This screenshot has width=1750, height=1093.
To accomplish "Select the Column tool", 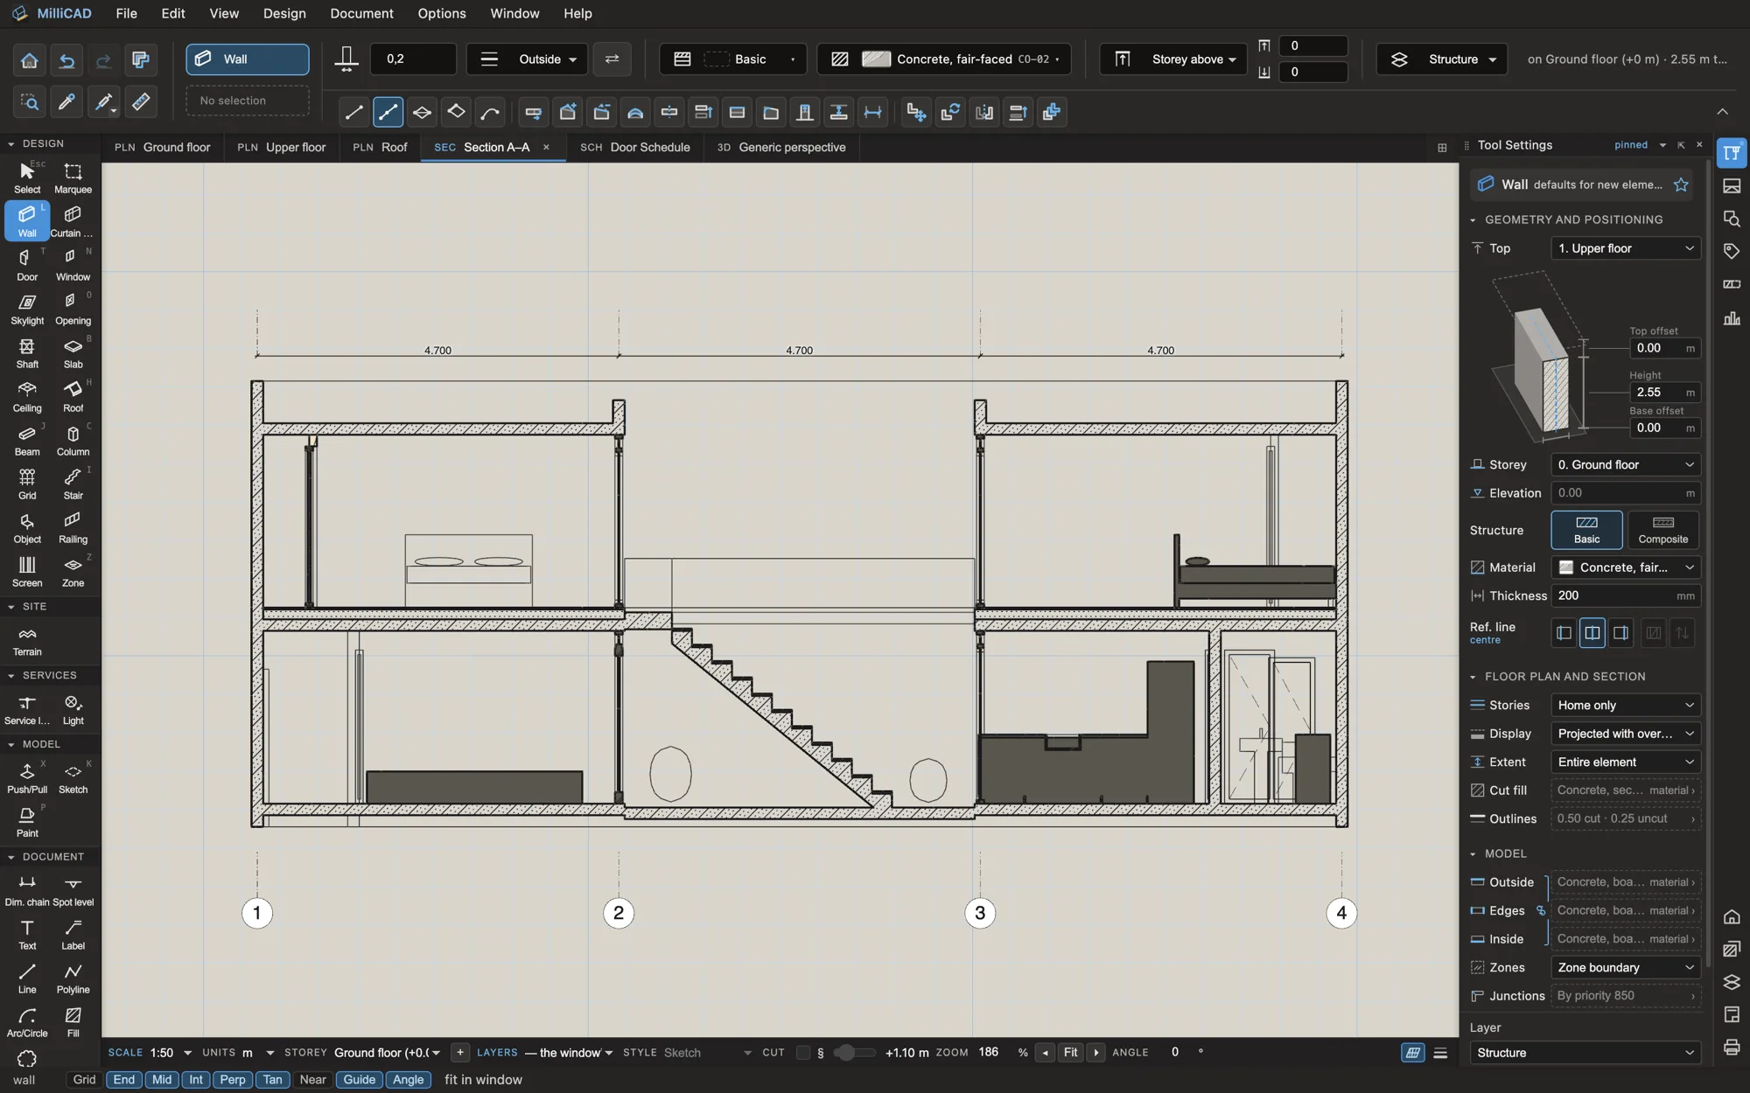I will [73, 440].
